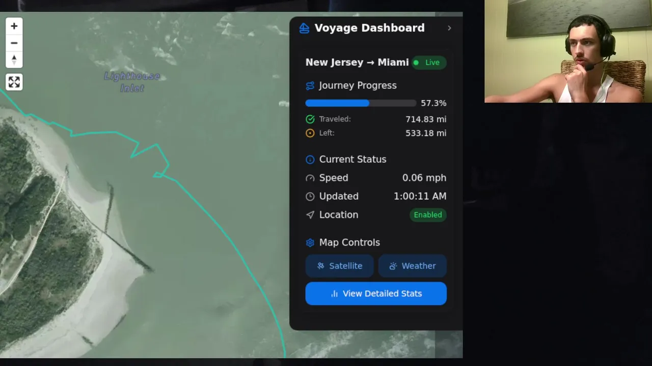The height and width of the screenshot is (366, 652).
Task: Zoom out of the map
Action: [14, 43]
